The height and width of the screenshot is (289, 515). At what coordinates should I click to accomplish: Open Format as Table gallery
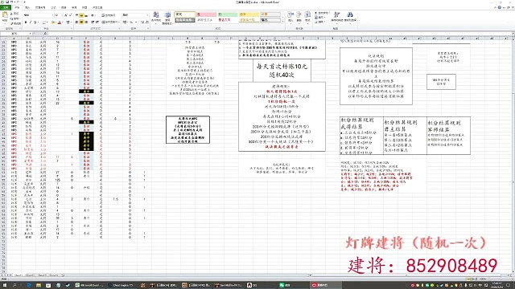167,18
